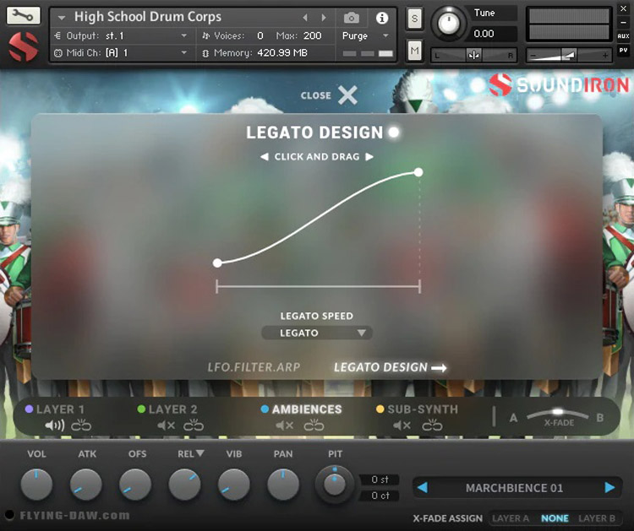Image resolution: width=634 pixels, height=531 pixels.
Task: Open the Purge dropdown menu
Action: tap(365, 36)
